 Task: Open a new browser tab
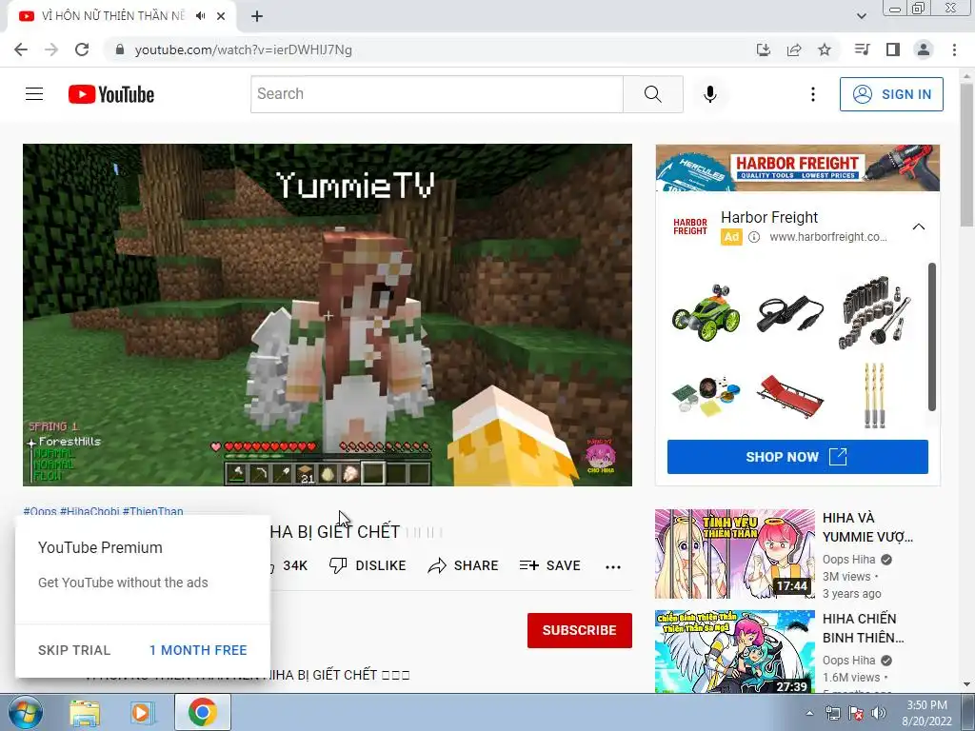coord(257,16)
